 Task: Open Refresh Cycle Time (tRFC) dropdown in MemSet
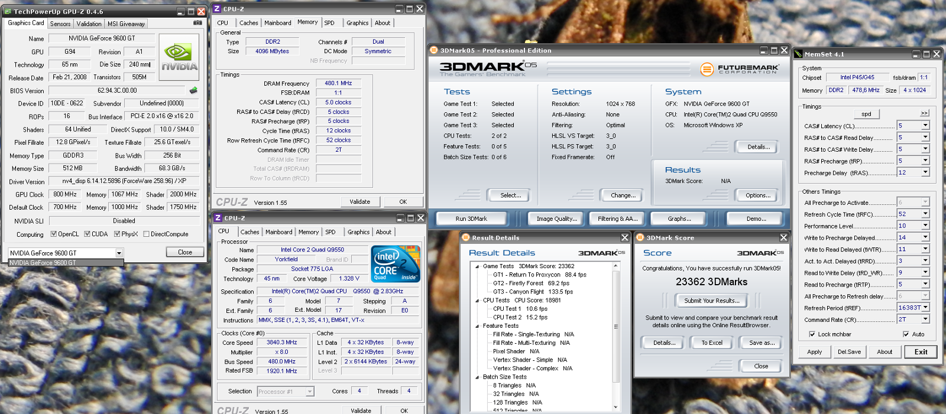(925, 214)
